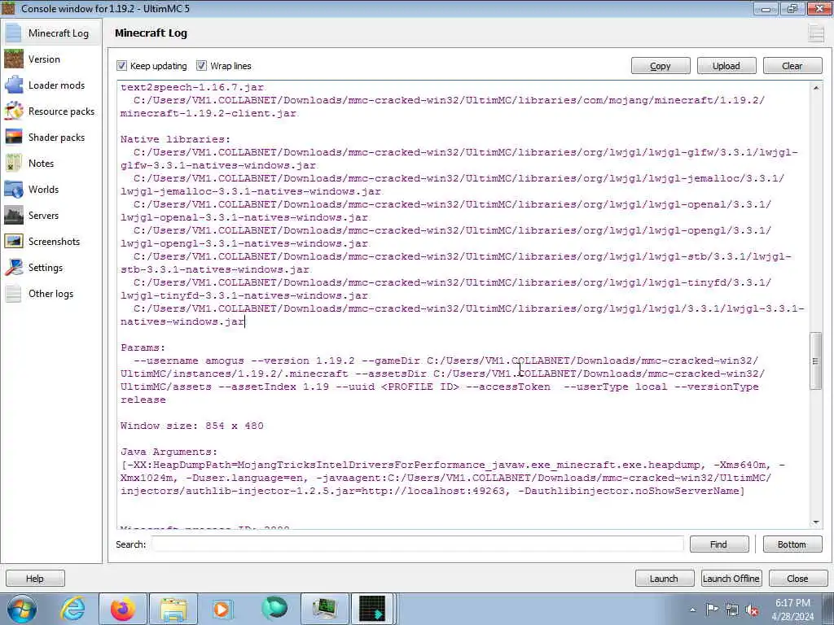The height and width of the screenshot is (625, 834).
Task: Click the 'Window size: 854 x 480' line
Action: [x=192, y=426]
